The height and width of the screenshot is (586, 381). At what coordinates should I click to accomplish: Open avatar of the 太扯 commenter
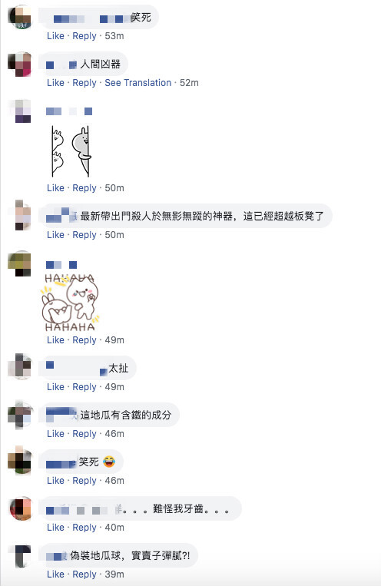(20, 366)
